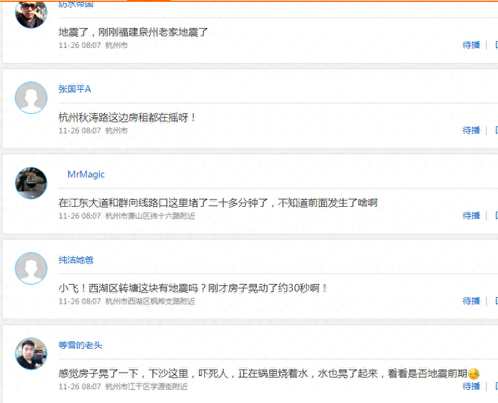The width and height of the screenshot is (498, 403).
Task: Open 张国平A's default gray avatar
Action: click(x=31, y=98)
